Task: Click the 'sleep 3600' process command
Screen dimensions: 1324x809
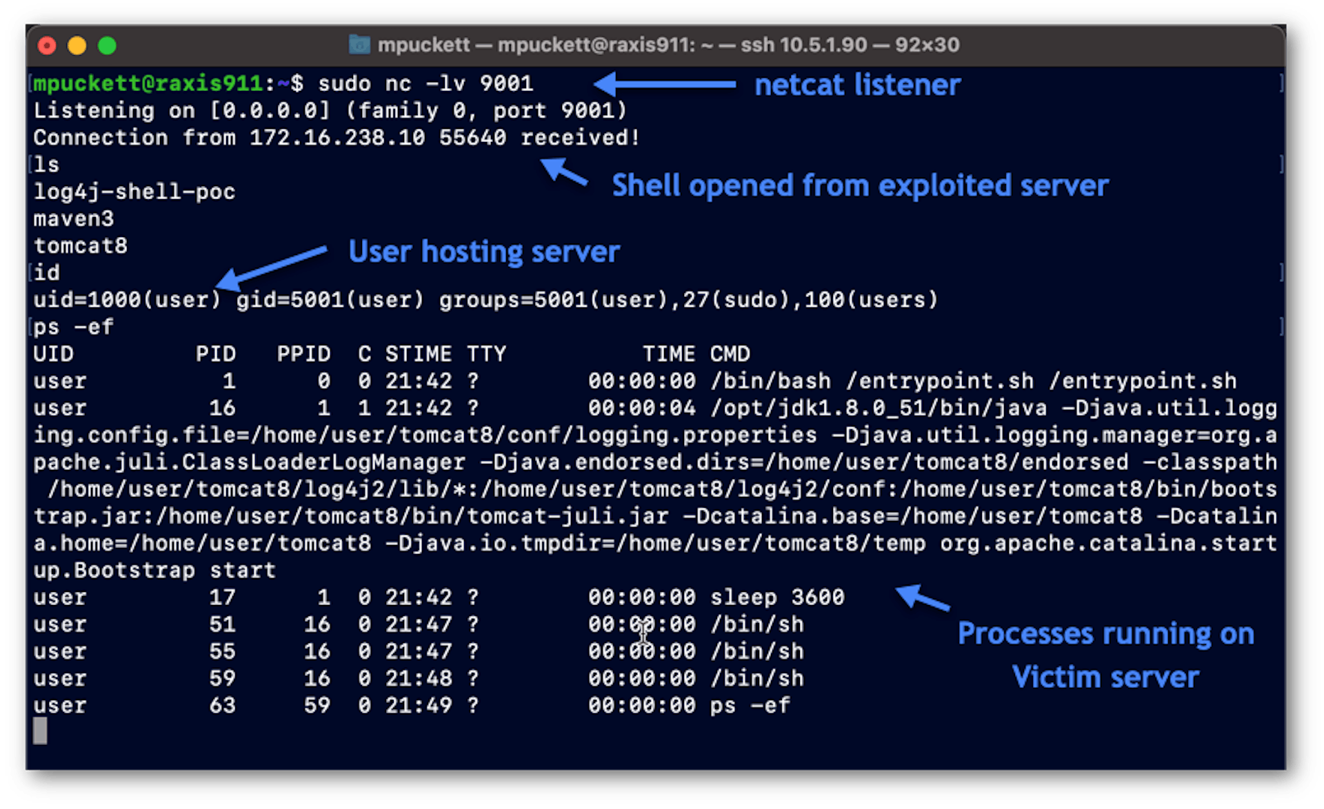Action: 778,597
